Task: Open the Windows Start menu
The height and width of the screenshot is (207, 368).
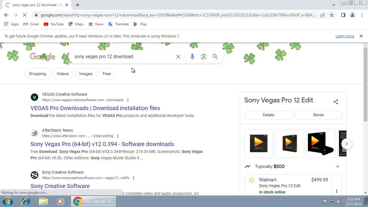Action: coord(8,202)
